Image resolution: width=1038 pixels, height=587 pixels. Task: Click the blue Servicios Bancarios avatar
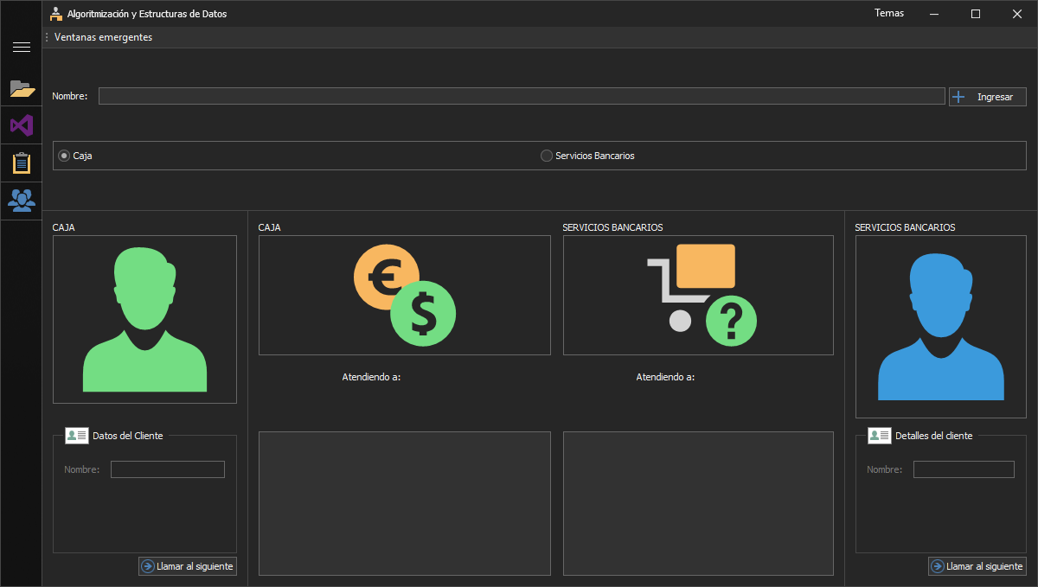pyautogui.click(x=940, y=327)
